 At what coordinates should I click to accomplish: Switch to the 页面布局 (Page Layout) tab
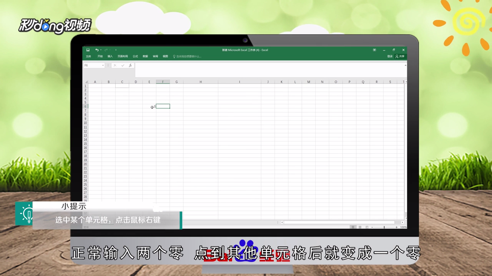pyautogui.click(x=123, y=56)
